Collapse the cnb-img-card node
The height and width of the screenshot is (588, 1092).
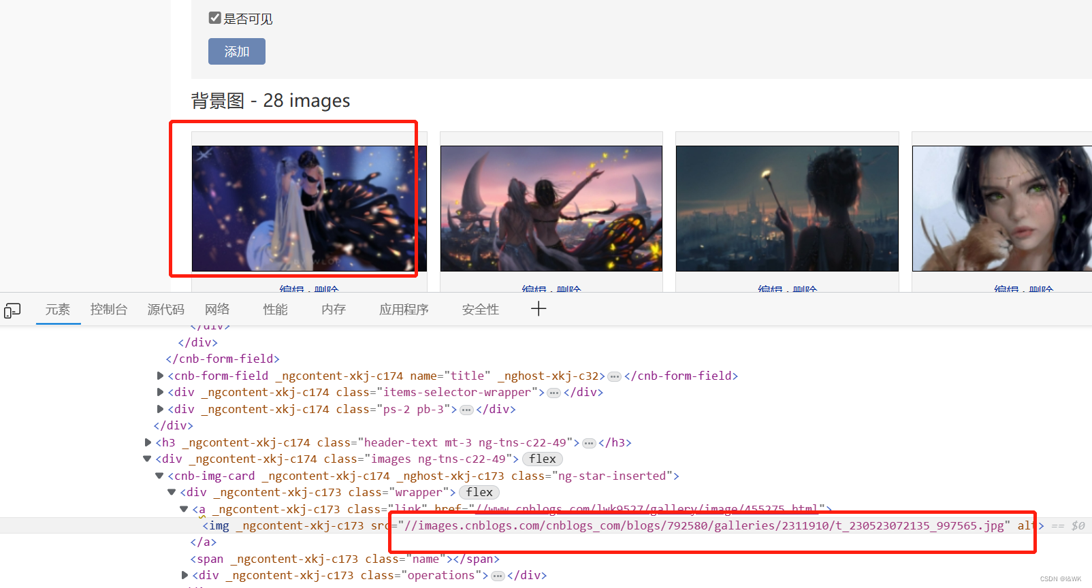coord(159,476)
